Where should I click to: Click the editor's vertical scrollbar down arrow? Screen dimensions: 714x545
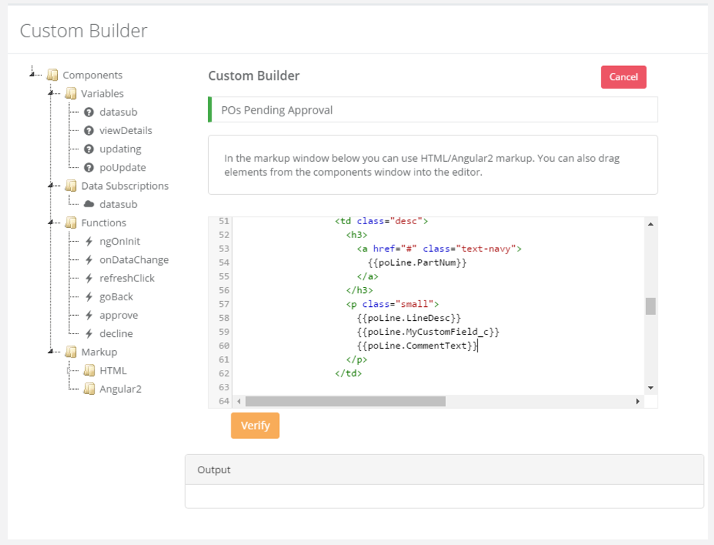point(651,388)
